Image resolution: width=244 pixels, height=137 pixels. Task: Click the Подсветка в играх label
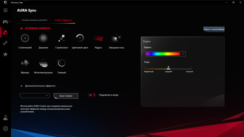pos(109,95)
